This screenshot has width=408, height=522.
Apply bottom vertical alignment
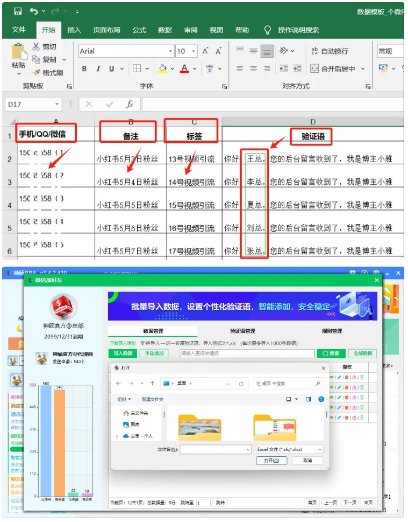point(267,51)
